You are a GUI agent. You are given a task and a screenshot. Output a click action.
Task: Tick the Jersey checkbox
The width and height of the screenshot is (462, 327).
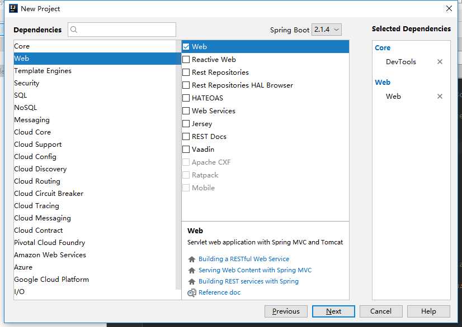pyautogui.click(x=186, y=123)
